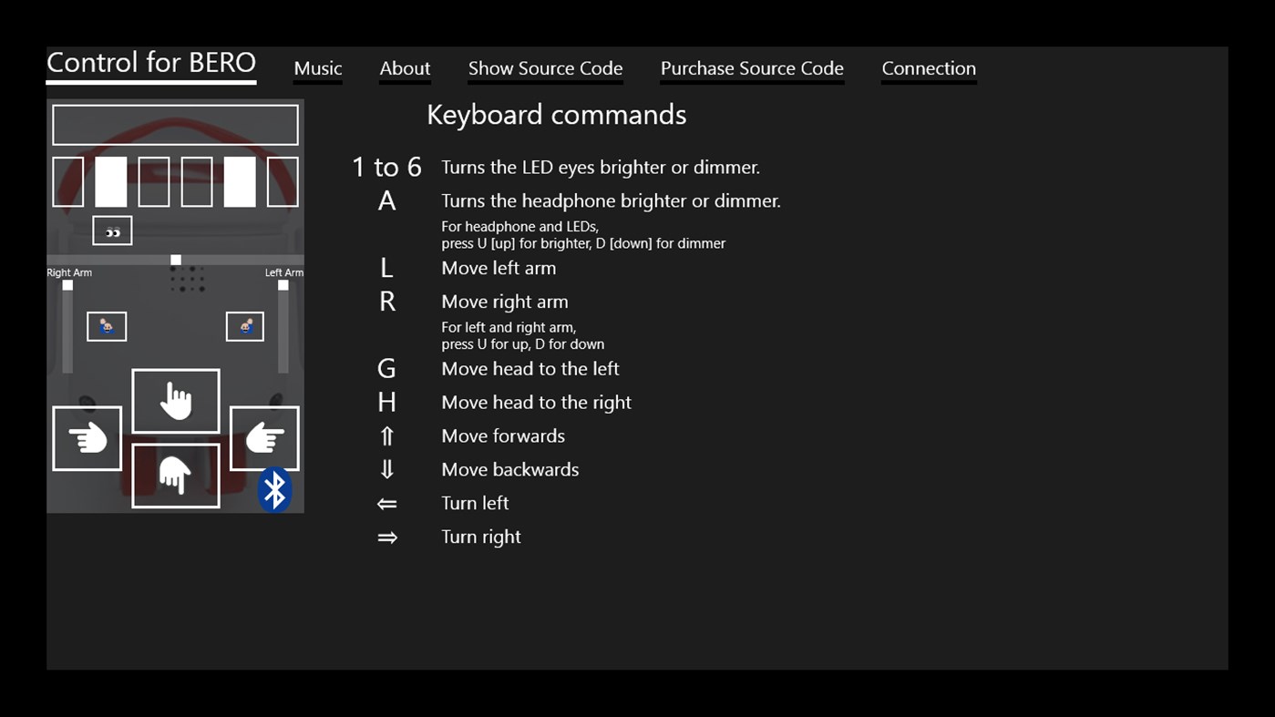Toggle the first (leftmost) LED box

(68, 182)
